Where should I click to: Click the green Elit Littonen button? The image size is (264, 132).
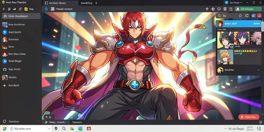click(x=246, y=9)
